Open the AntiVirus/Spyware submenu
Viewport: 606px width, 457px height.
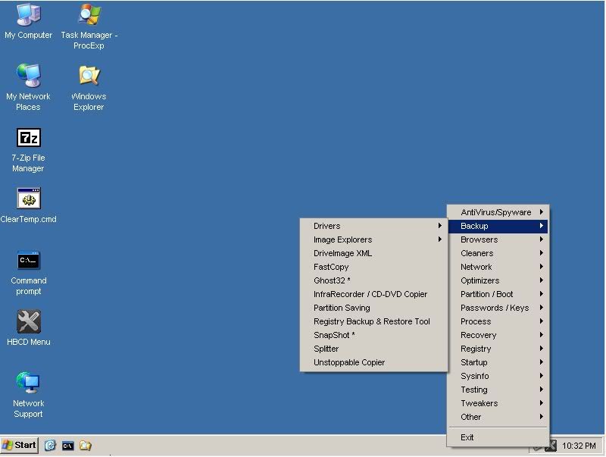[498, 212]
